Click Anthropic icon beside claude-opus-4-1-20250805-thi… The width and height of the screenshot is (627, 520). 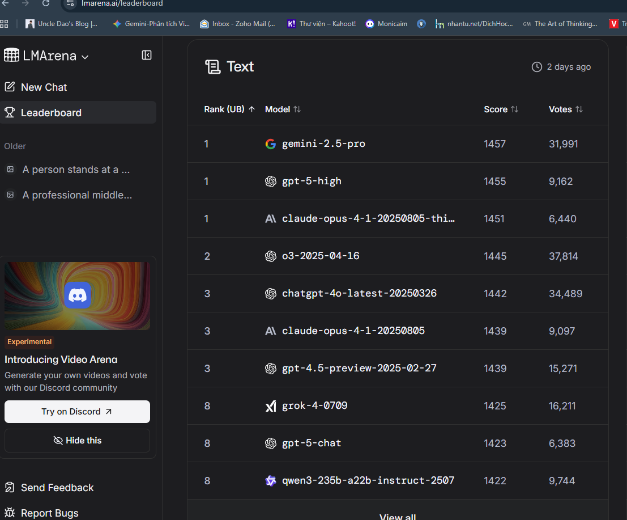tap(271, 218)
